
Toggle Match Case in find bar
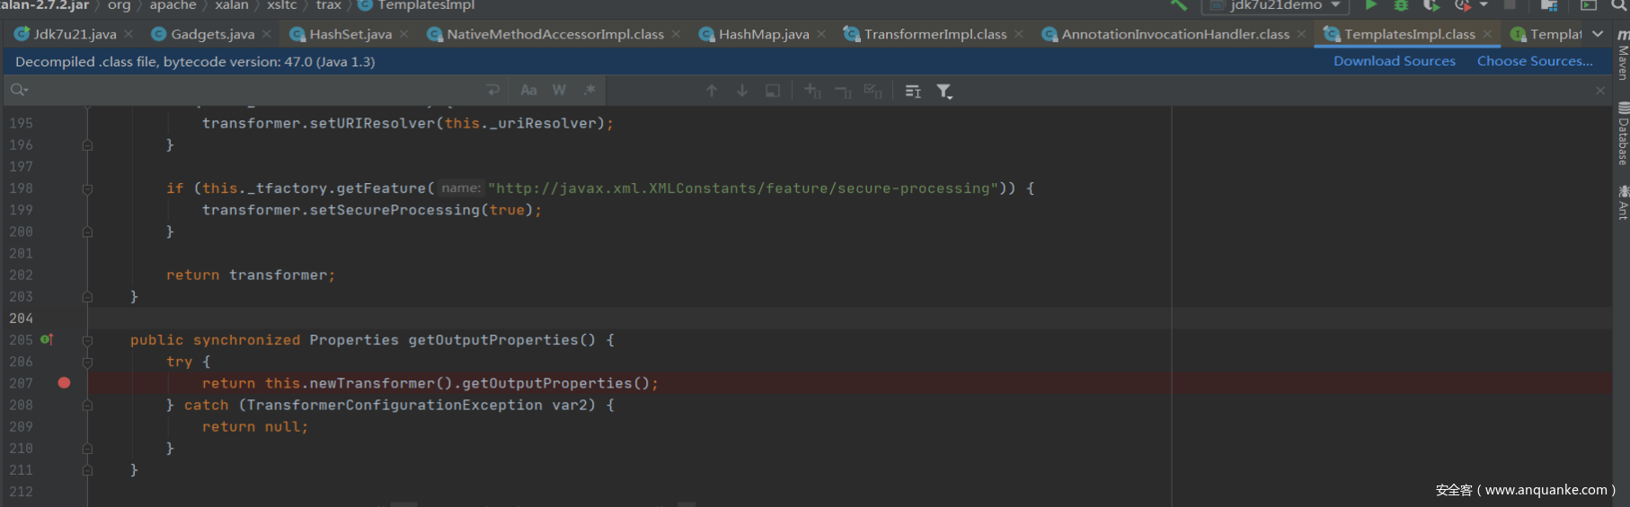click(528, 91)
